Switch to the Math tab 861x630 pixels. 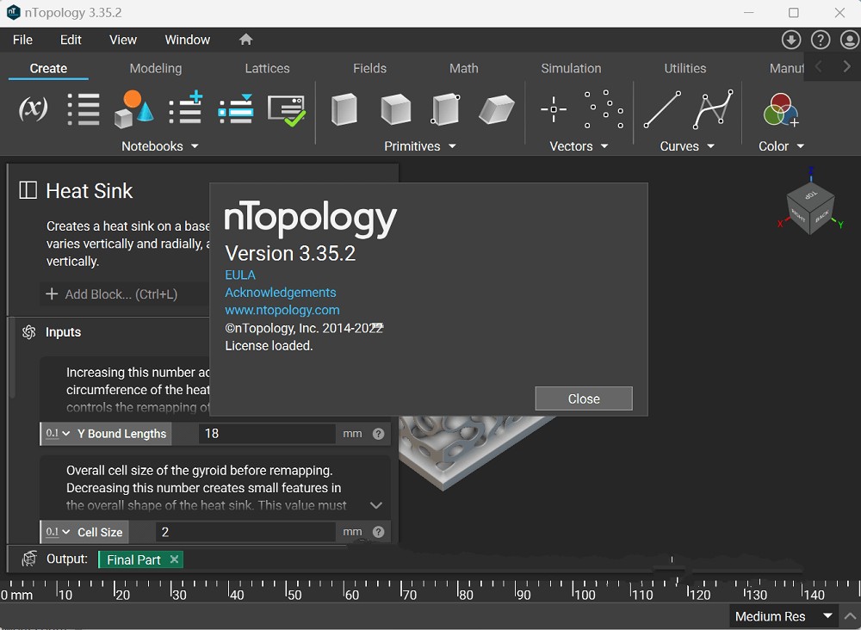point(463,68)
